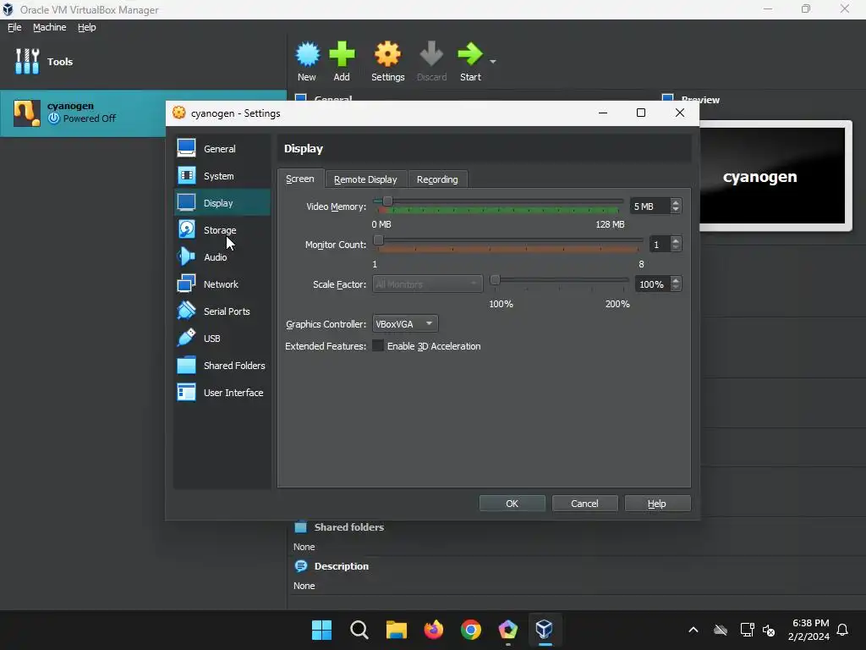Click Help in the Settings dialog

[x=656, y=504]
